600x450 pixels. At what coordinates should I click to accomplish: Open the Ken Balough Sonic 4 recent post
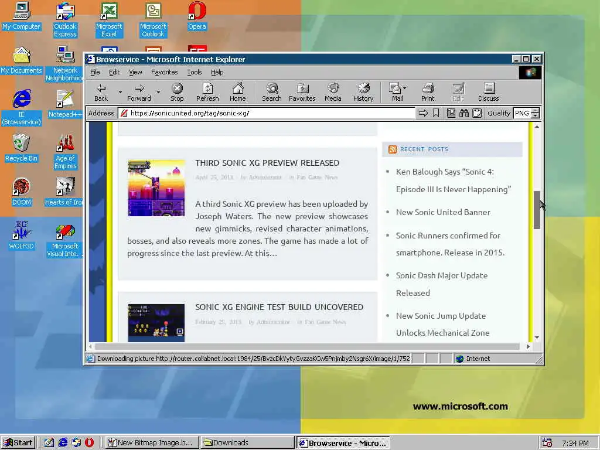coord(454,180)
